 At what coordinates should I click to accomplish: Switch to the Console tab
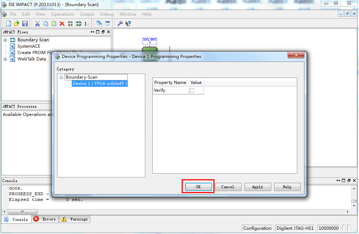pyautogui.click(x=16, y=219)
